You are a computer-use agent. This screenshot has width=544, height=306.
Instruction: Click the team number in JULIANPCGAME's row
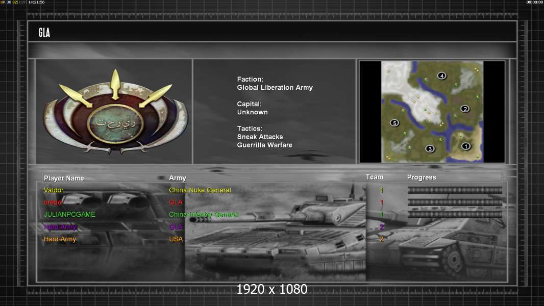pos(381,215)
